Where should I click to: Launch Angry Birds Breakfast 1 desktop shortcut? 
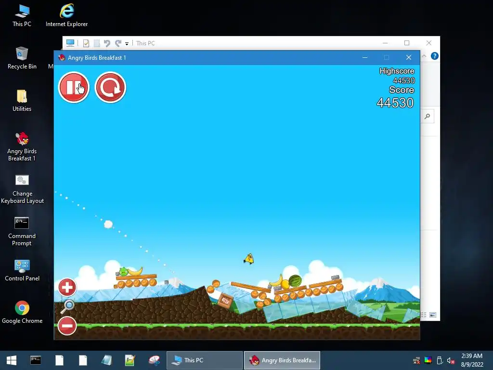click(22, 146)
